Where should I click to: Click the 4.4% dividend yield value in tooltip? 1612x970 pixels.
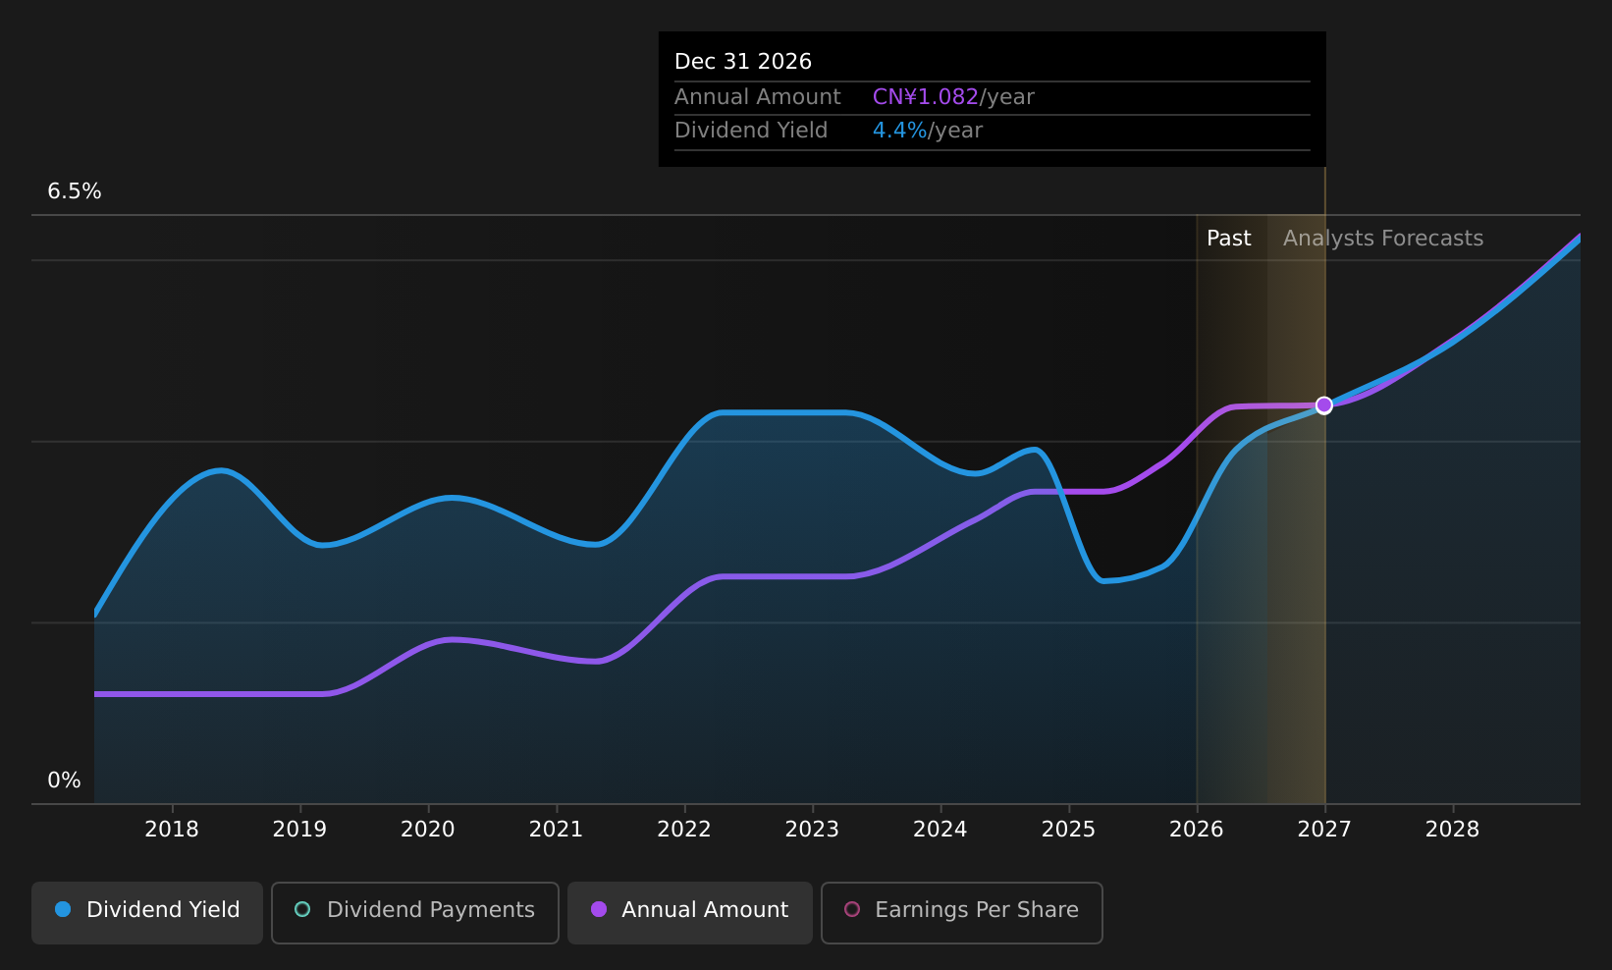pyautogui.click(x=900, y=131)
